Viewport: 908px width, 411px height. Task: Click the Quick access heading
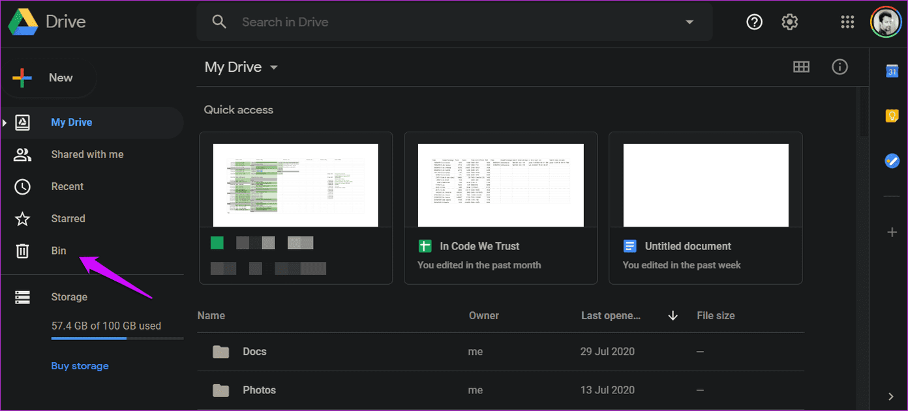239,110
